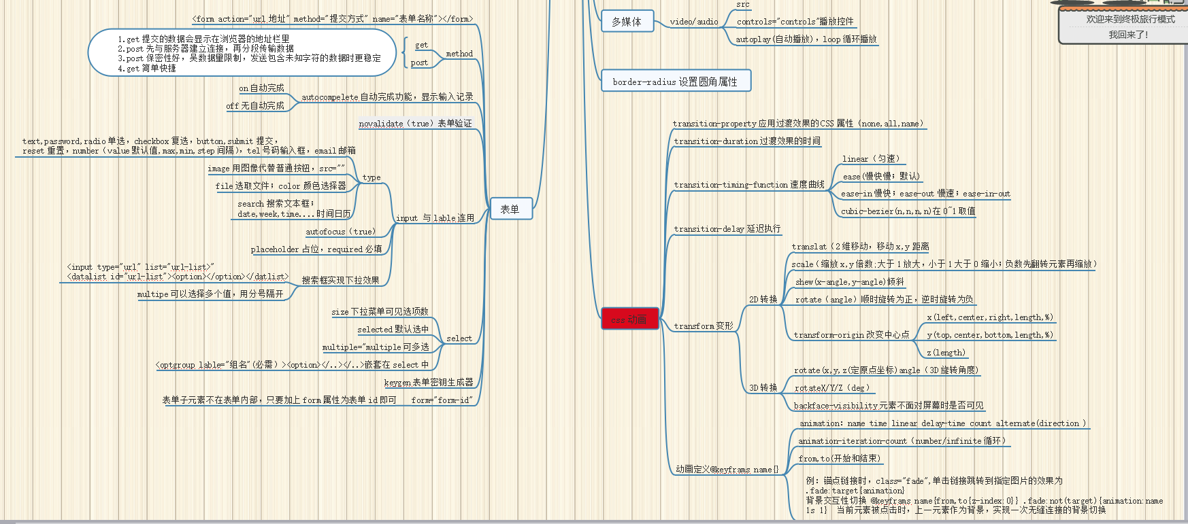This screenshot has width=1188, height=524.
Task: Click the translat (2 维移动) node
Action: coord(861,247)
